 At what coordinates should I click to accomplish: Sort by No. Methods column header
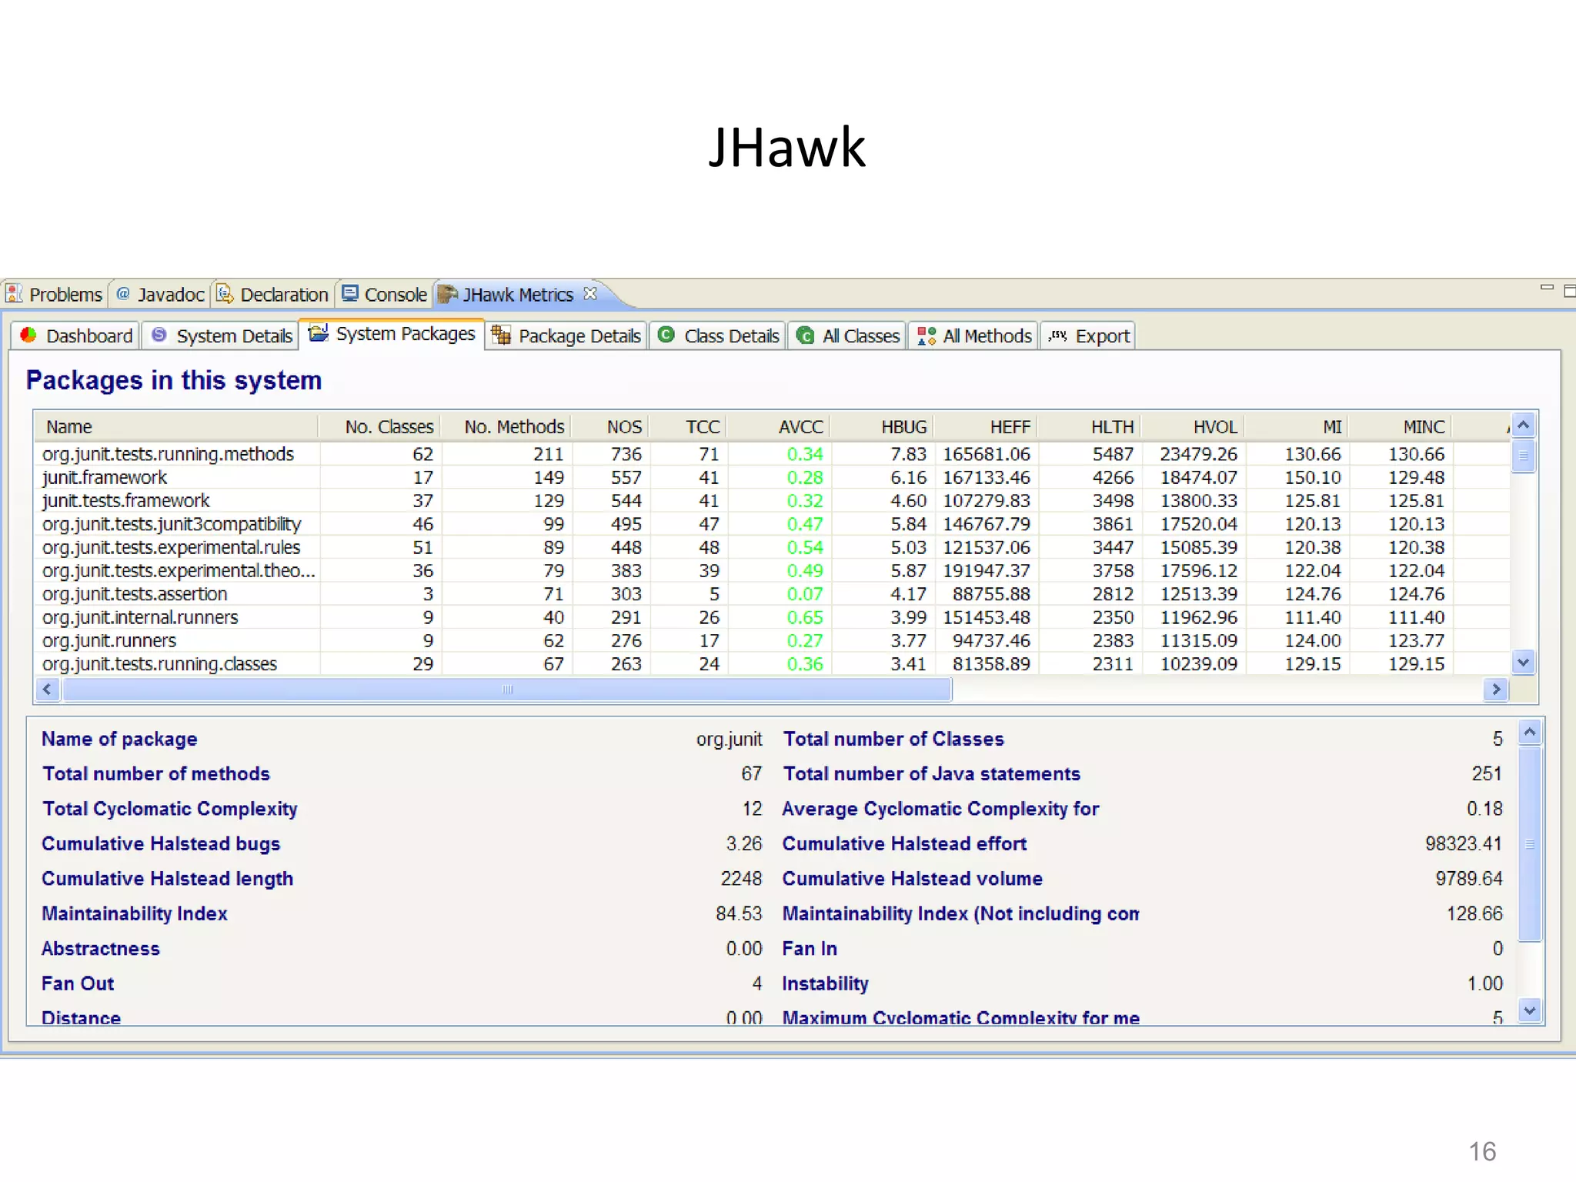506,426
